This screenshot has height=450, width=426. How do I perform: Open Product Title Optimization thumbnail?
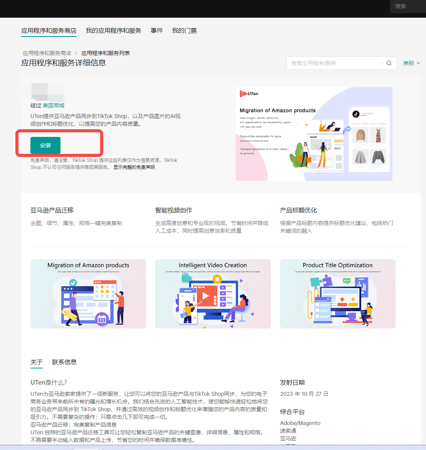(x=337, y=294)
